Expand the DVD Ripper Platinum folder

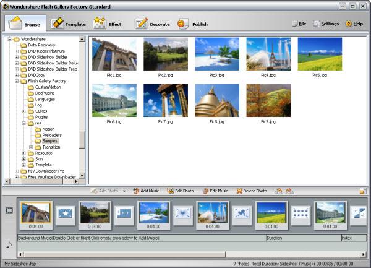point(17,51)
